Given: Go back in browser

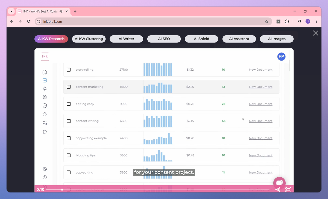Looking at the screenshot, I should pyautogui.click(x=12, y=21).
